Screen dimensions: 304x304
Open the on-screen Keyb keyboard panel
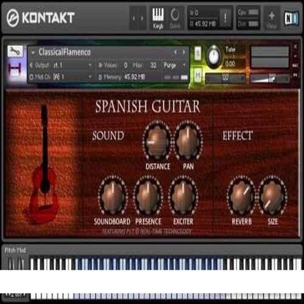pyautogui.click(x=158, y=18)
